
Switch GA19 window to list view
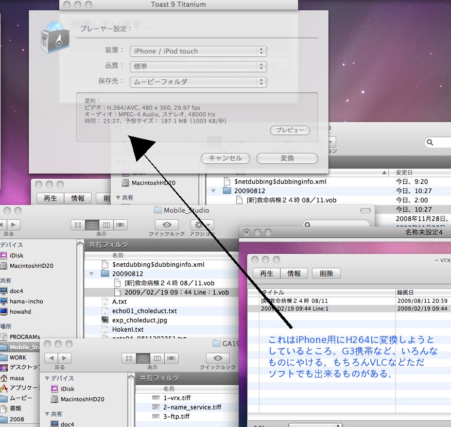[143, 358]
